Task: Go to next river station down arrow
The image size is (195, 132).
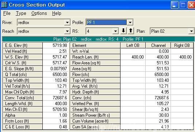Action: [123, 31]
